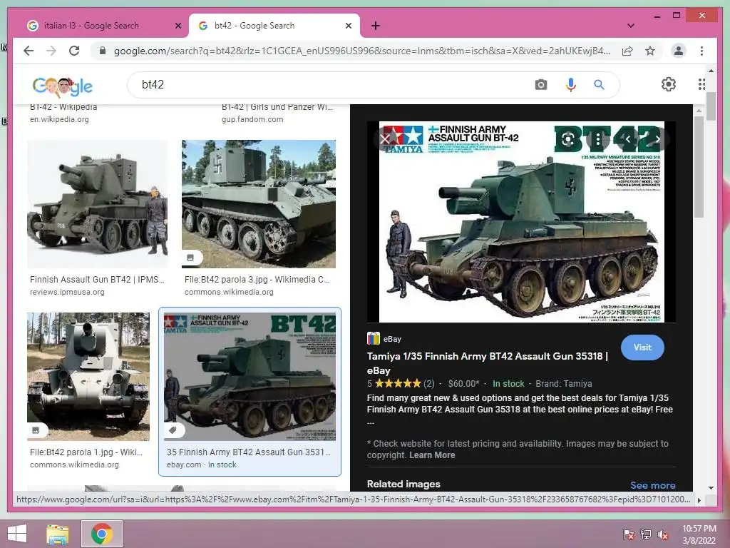Close the 'italian l3 - Google Search' tab
Viewport: 730px width, 548px height.
(178, 26)
